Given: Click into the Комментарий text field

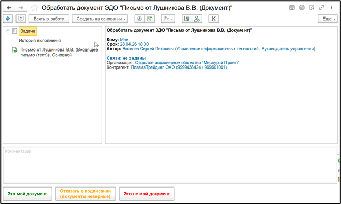Looking at the screenshot, I should click(170, 165).
